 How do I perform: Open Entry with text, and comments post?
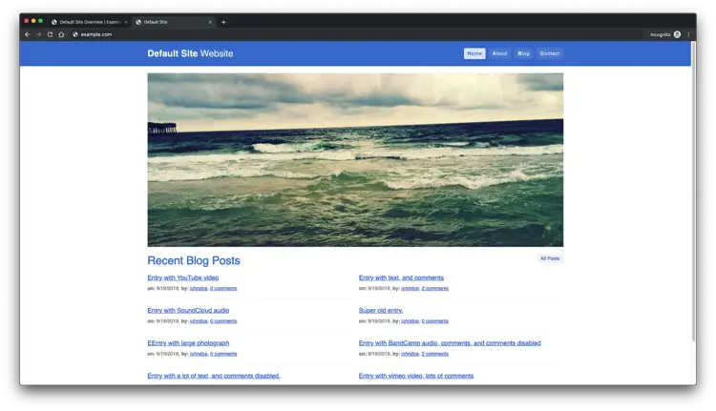[x=401, y=277]
